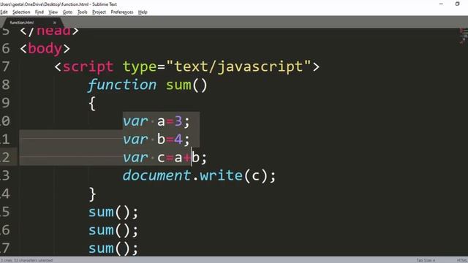Click the number 4 in var b=4

click(178, 140)
